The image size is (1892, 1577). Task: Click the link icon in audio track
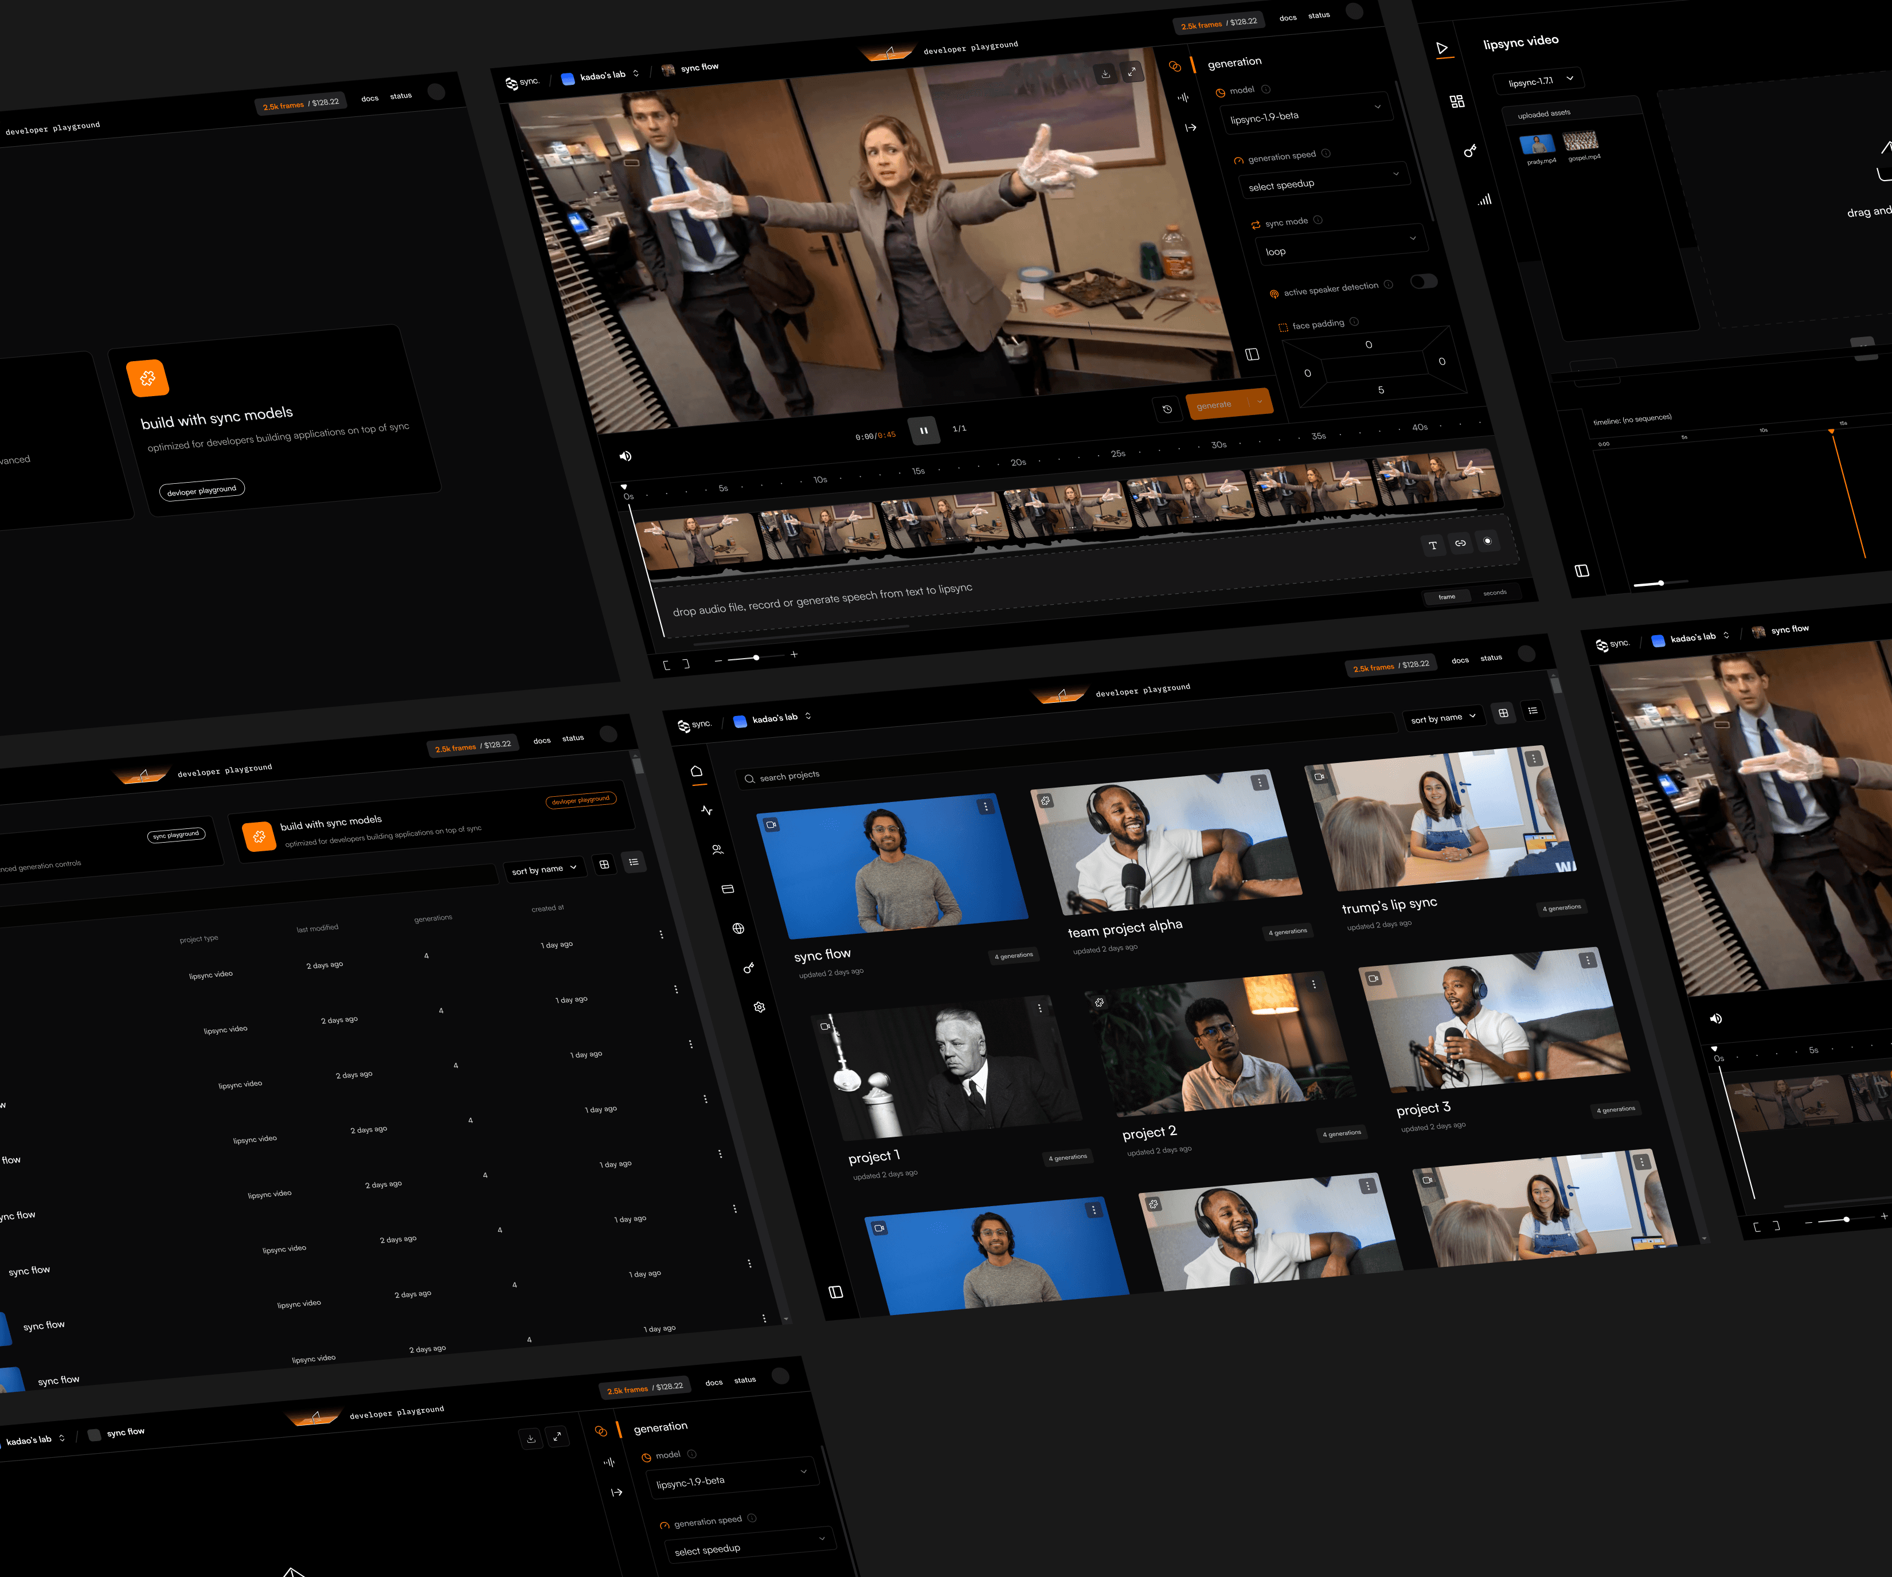click(1460, 543)
